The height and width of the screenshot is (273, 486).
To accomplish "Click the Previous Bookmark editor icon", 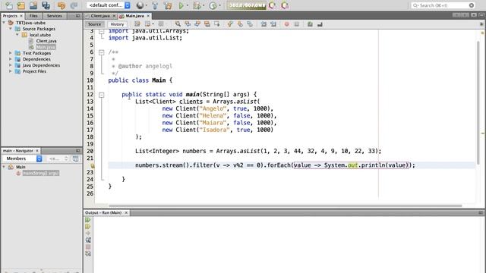I will pos(230,24).
